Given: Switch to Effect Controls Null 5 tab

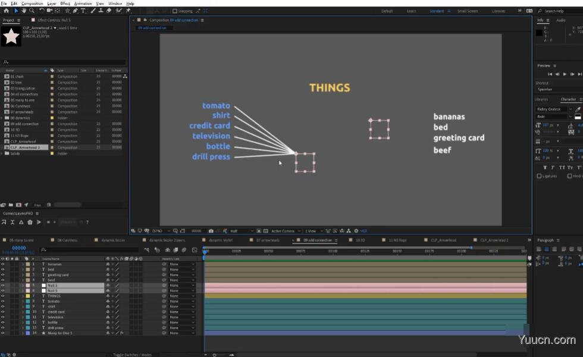Looking at the screenshot, I should [x=54, y=20].
